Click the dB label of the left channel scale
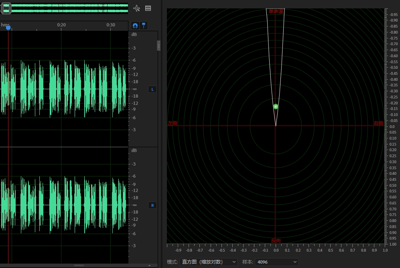Image resolution: width=400 pixels, height=268 pixels. pos(134,34)
